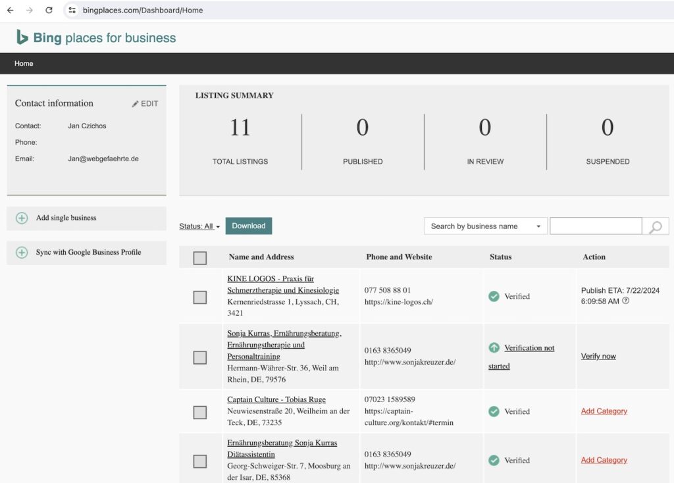Click contact name Jan Czichos

pos(87,126)
